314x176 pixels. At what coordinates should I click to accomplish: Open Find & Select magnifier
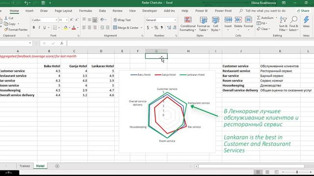coord(294,24)
